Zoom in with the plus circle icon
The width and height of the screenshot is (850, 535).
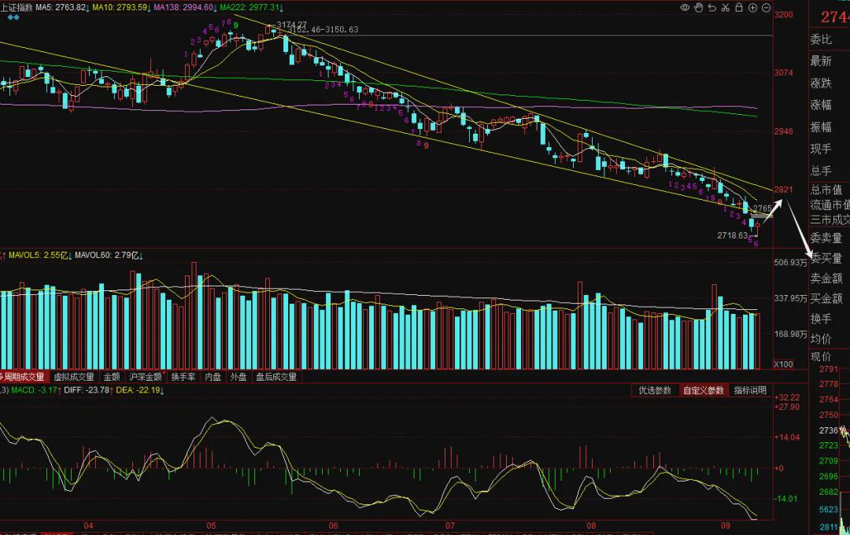pos(752,8)
